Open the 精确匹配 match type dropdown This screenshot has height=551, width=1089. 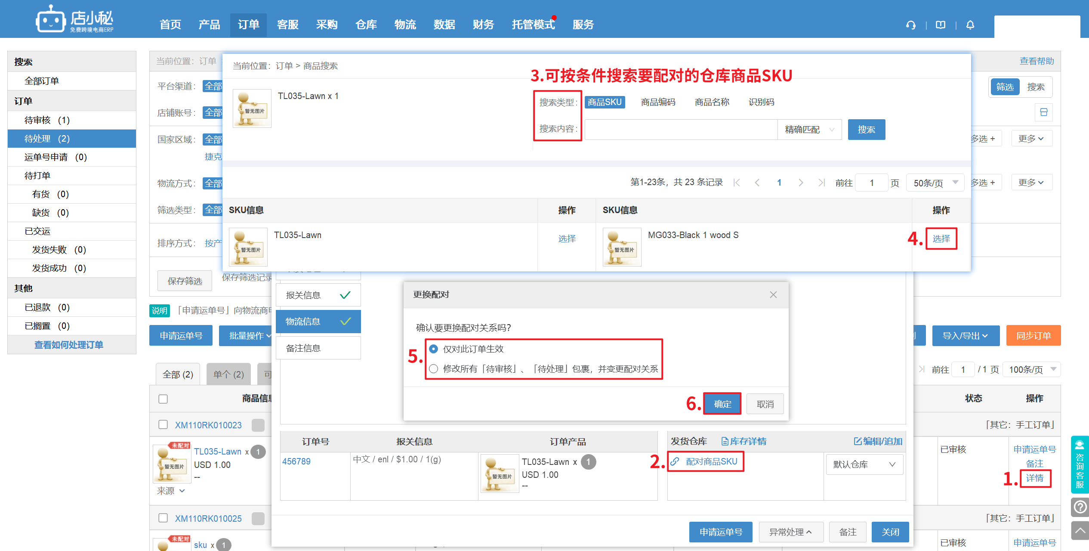coord(809,130)
